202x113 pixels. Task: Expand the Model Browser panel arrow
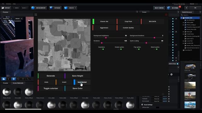pos(200,12)
